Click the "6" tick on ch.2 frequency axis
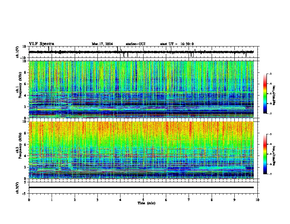290x224 pixels. click(x=26, y=144)
